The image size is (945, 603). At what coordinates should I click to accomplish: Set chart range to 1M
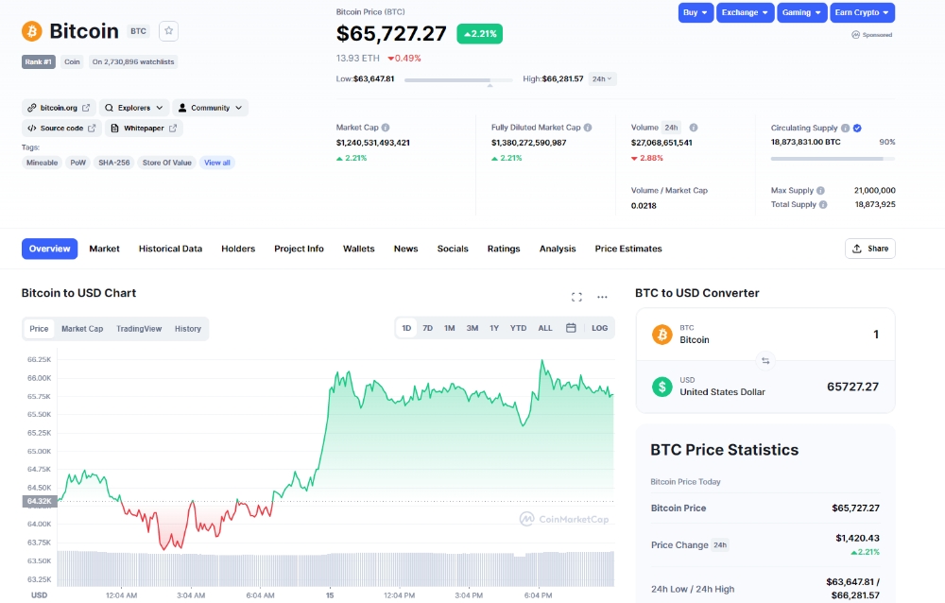(x=450, y=328)
